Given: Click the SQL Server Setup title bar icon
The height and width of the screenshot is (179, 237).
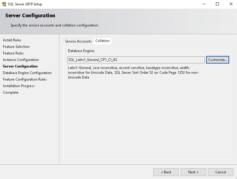Looking at the screenshot, I should [x=4, y=4].
